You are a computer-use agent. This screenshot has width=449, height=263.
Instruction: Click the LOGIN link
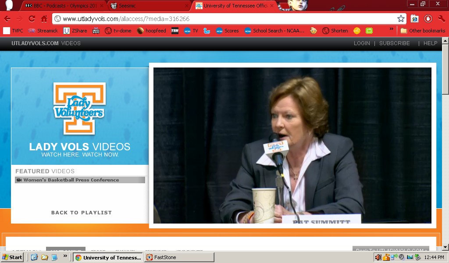pos(362,43)
